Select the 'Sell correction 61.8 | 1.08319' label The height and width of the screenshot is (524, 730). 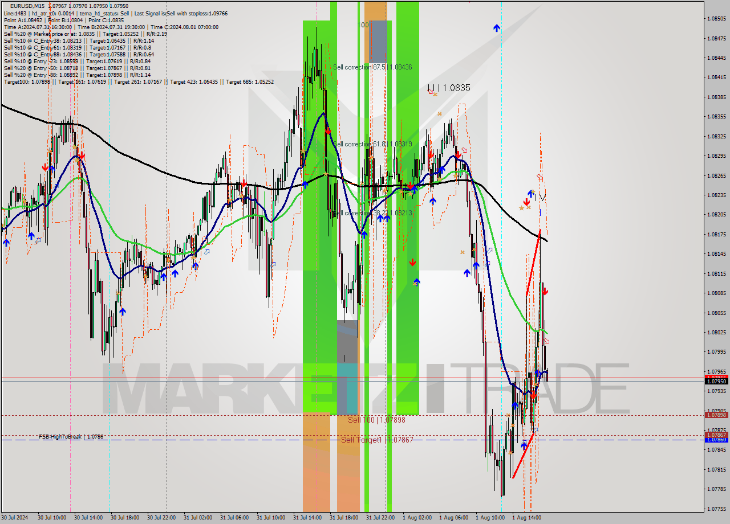pyautogui.click(x=372, y=144)
